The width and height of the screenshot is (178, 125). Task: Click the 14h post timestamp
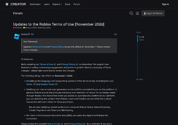coord(115,34)
